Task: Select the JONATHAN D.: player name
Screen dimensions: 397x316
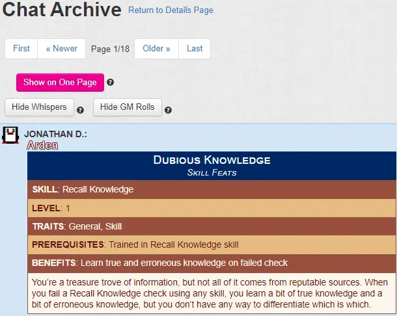Action: click(x=55, y=134)
